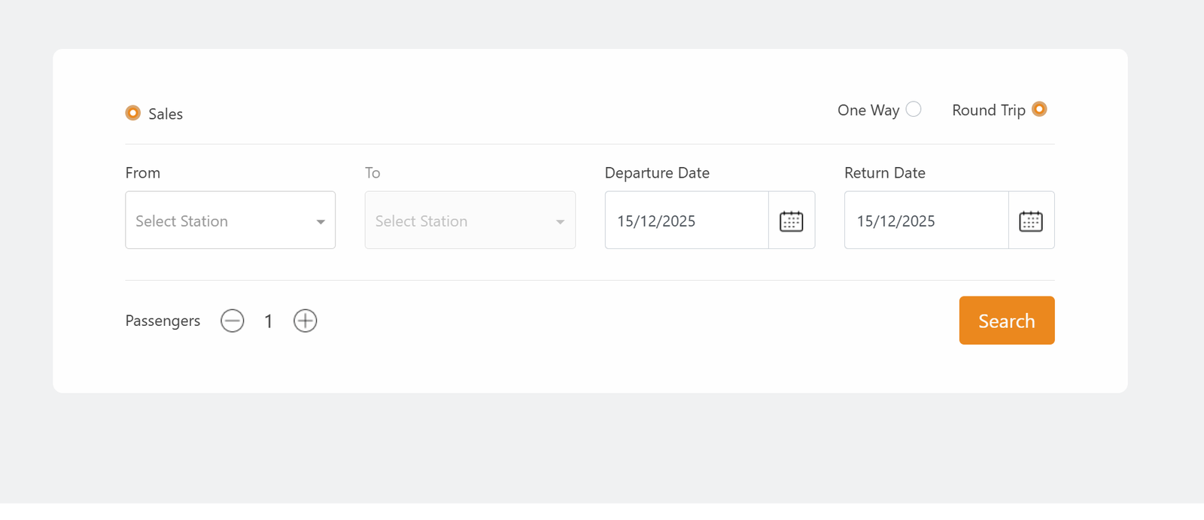
Task: Open the Return Date calendar picker icon
Action: (1030, 221)
